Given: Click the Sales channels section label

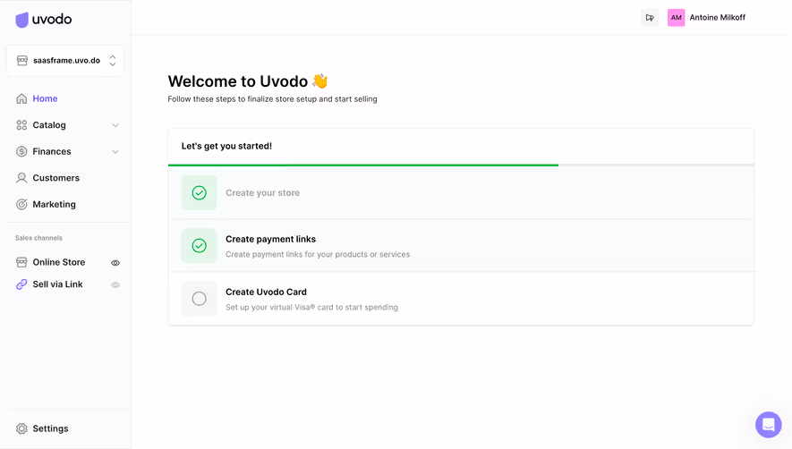Looking at the screenshot, I should click(38, 238).
